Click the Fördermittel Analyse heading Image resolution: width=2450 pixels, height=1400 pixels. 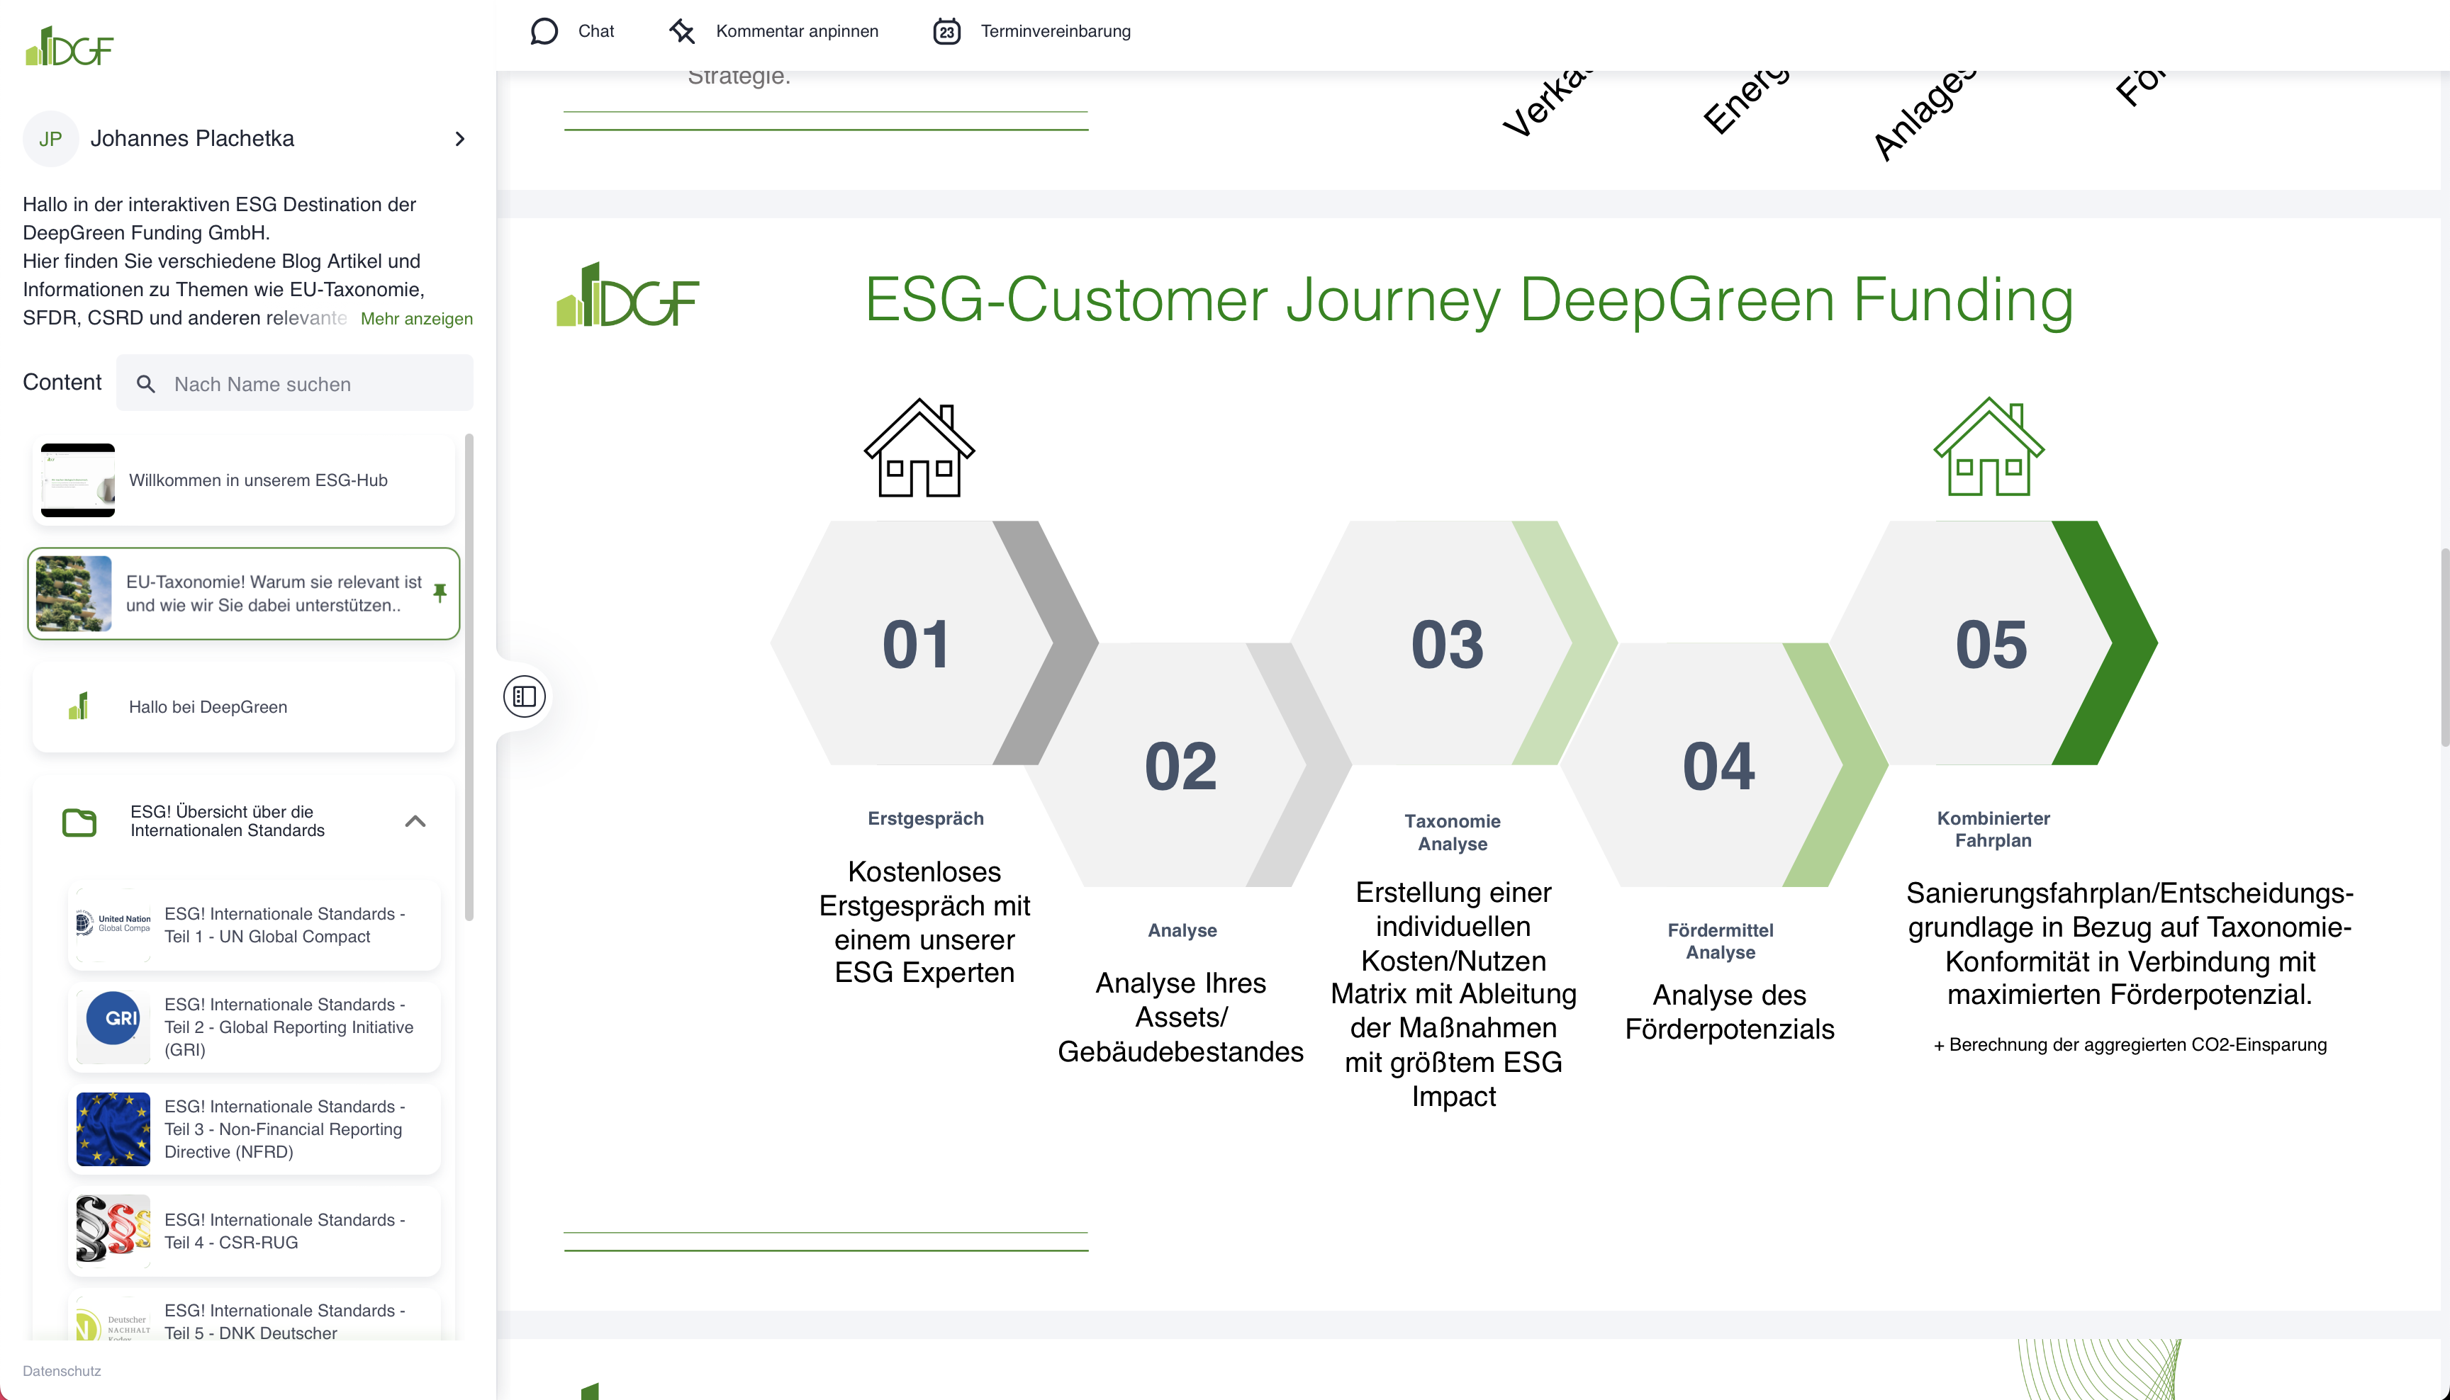coord(1720,942)
